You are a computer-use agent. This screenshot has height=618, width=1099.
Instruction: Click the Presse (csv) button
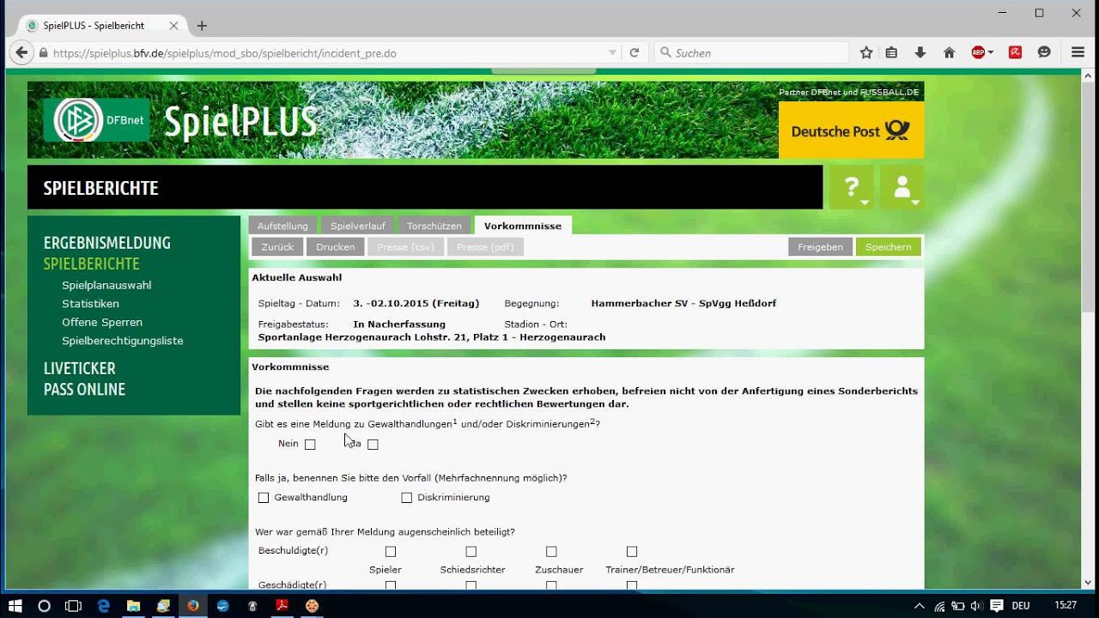point(405,247)
